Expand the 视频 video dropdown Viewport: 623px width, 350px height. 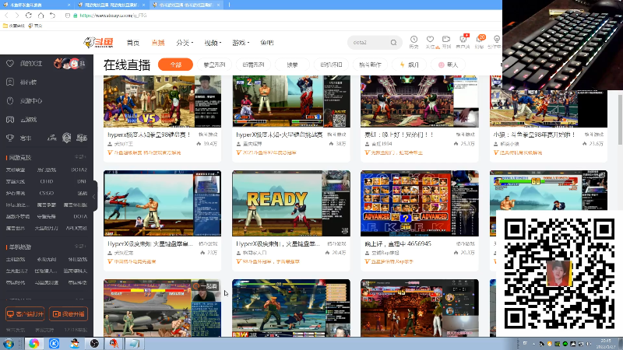click(213, 43)
